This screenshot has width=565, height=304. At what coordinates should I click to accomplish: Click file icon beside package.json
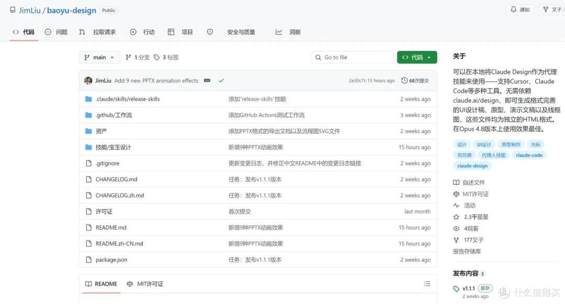coord(88,260)
